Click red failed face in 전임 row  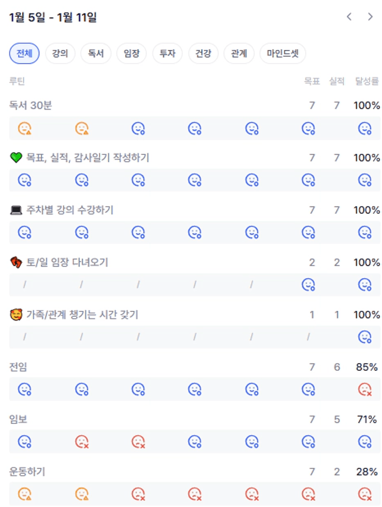[365, 390]
